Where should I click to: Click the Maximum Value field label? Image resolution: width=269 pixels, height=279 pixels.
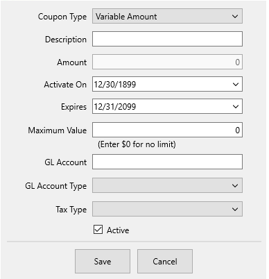coord(58,130)
